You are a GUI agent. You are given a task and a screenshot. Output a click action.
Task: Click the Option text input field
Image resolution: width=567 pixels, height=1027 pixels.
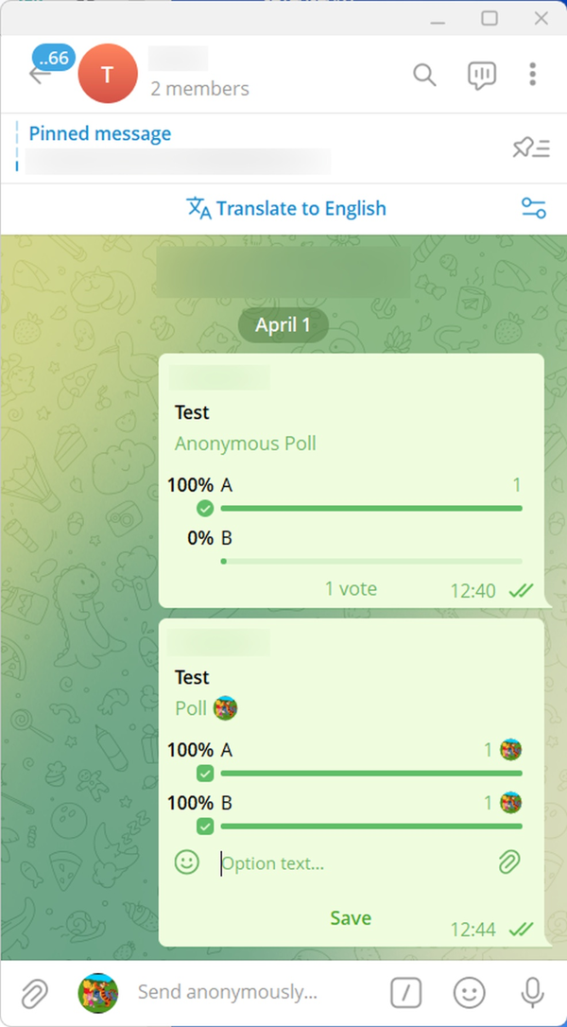[350, 862]
